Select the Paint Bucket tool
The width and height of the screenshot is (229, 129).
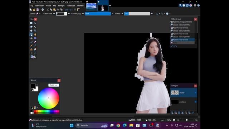tap(31, 38)
